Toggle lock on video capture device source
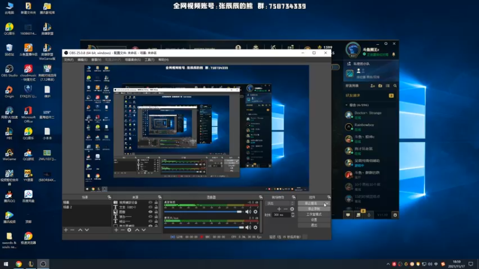 click(156, 202)
